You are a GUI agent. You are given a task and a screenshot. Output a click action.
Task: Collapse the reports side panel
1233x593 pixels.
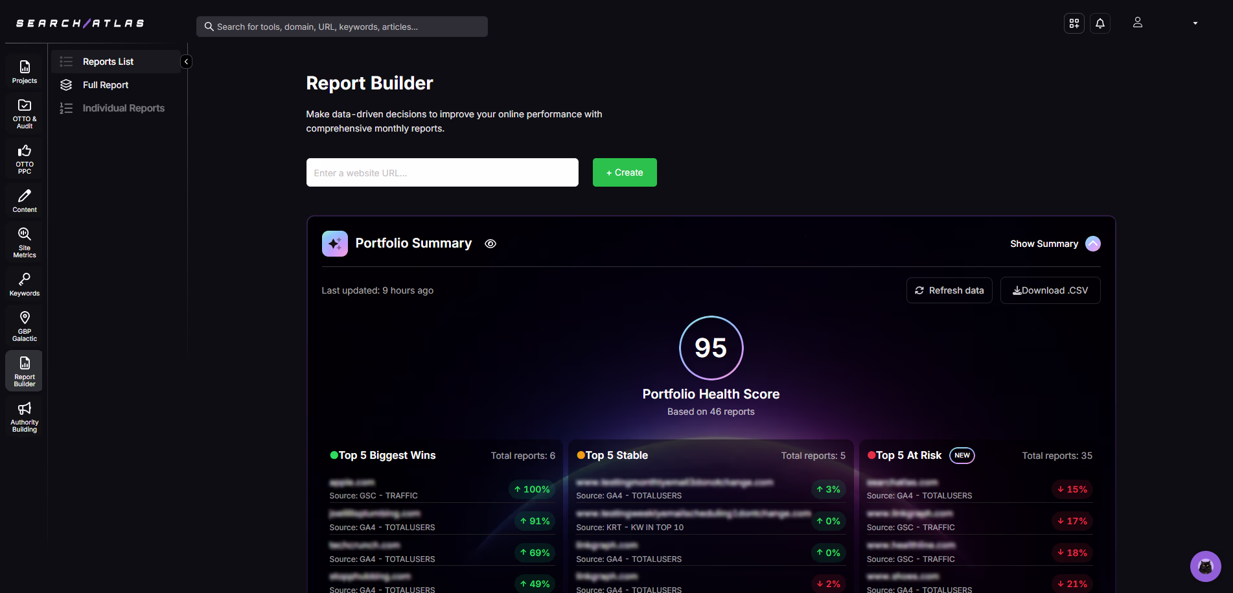pyautogui.click(x=187, y=62)
